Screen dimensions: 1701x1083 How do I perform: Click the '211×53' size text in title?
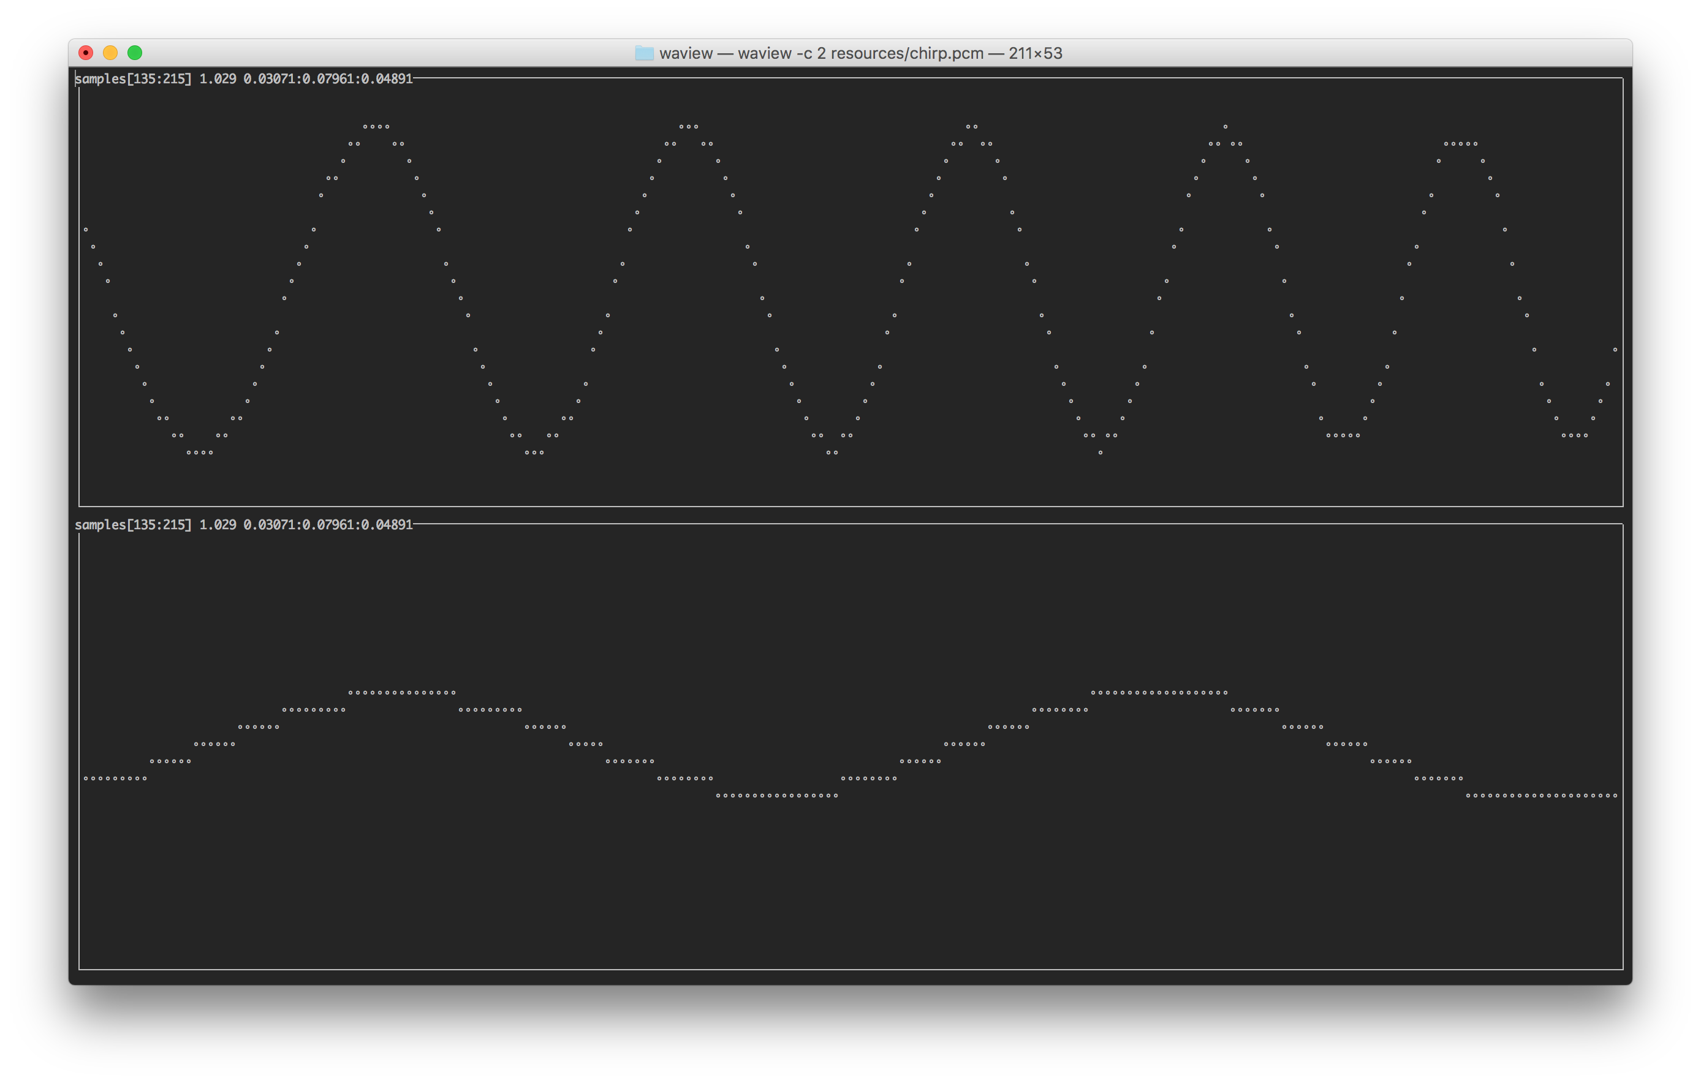(1035, 53)
